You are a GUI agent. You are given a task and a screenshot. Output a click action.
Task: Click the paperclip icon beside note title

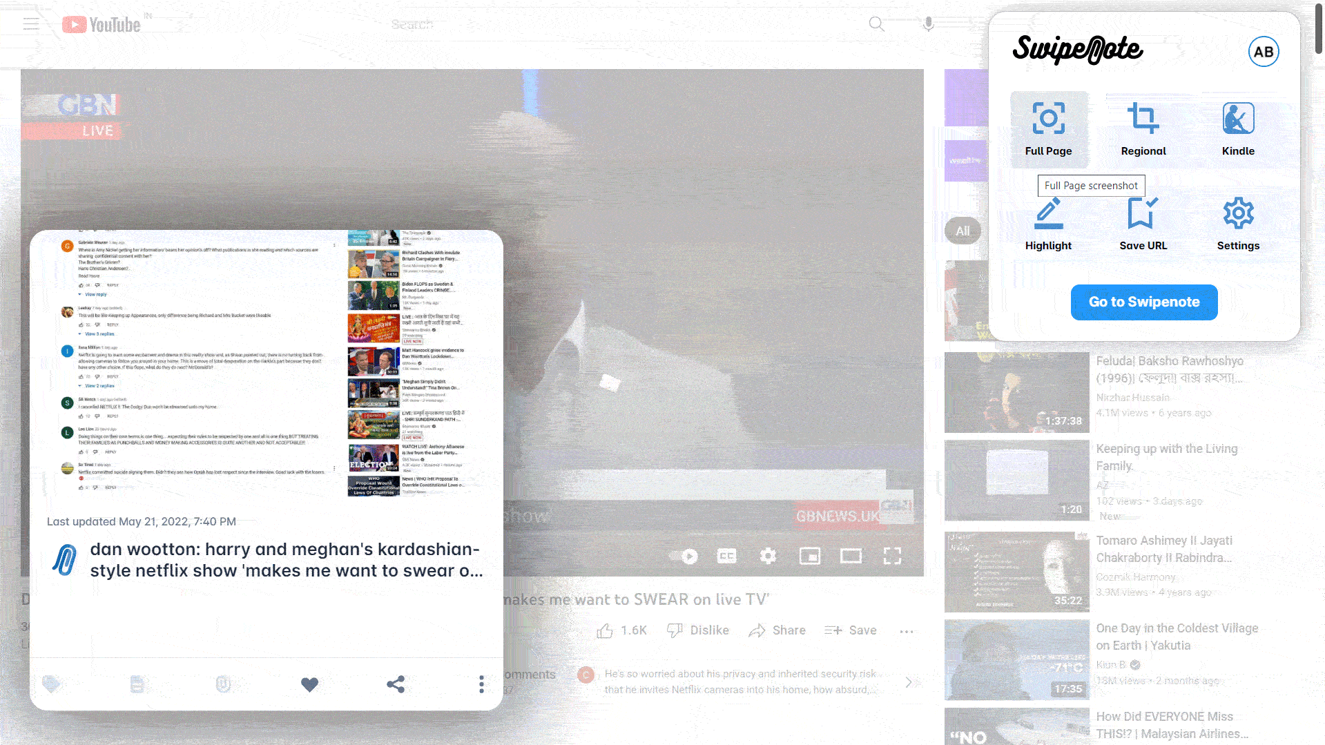pos(65,560)
